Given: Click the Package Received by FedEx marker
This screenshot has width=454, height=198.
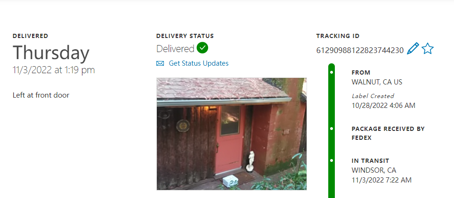Looking at the screenshot, I should (x=332, y=129).
